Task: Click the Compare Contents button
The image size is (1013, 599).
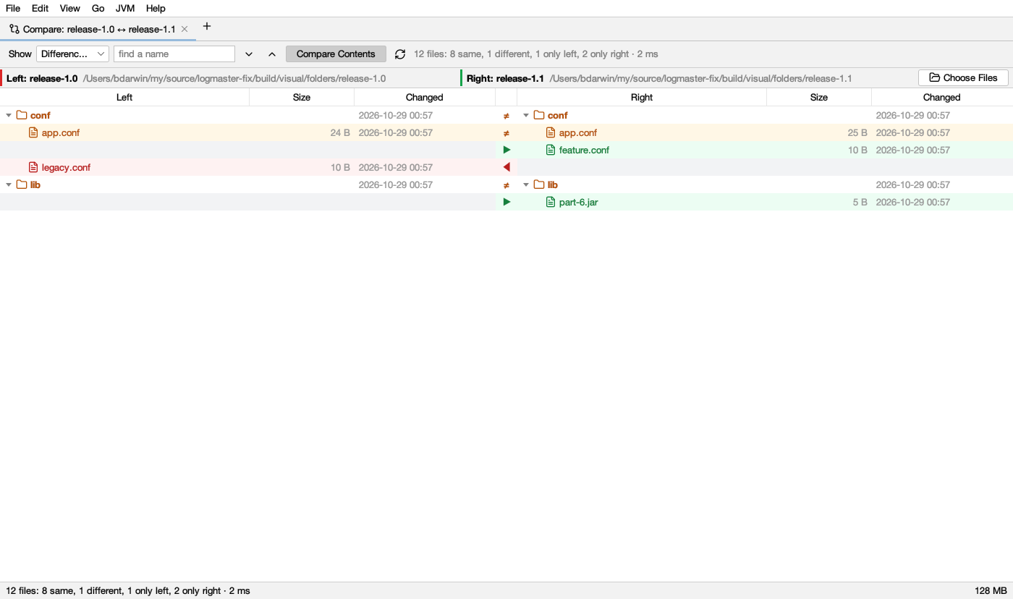Action: (x=336, y=54)
